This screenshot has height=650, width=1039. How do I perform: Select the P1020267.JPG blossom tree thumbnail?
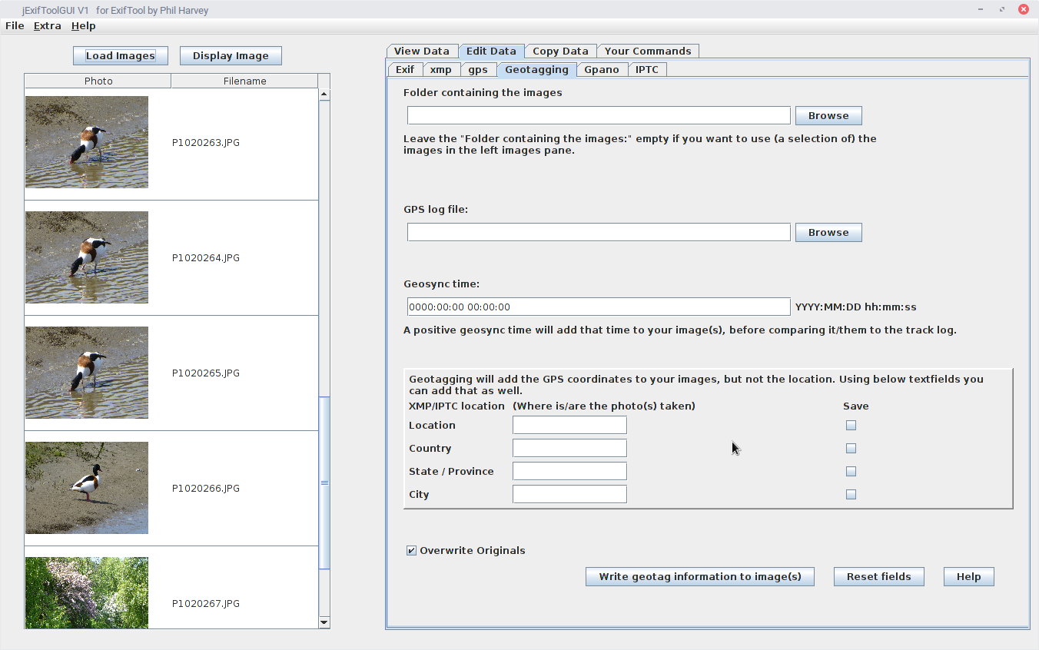pyautogui.click(x=87, y=592)
